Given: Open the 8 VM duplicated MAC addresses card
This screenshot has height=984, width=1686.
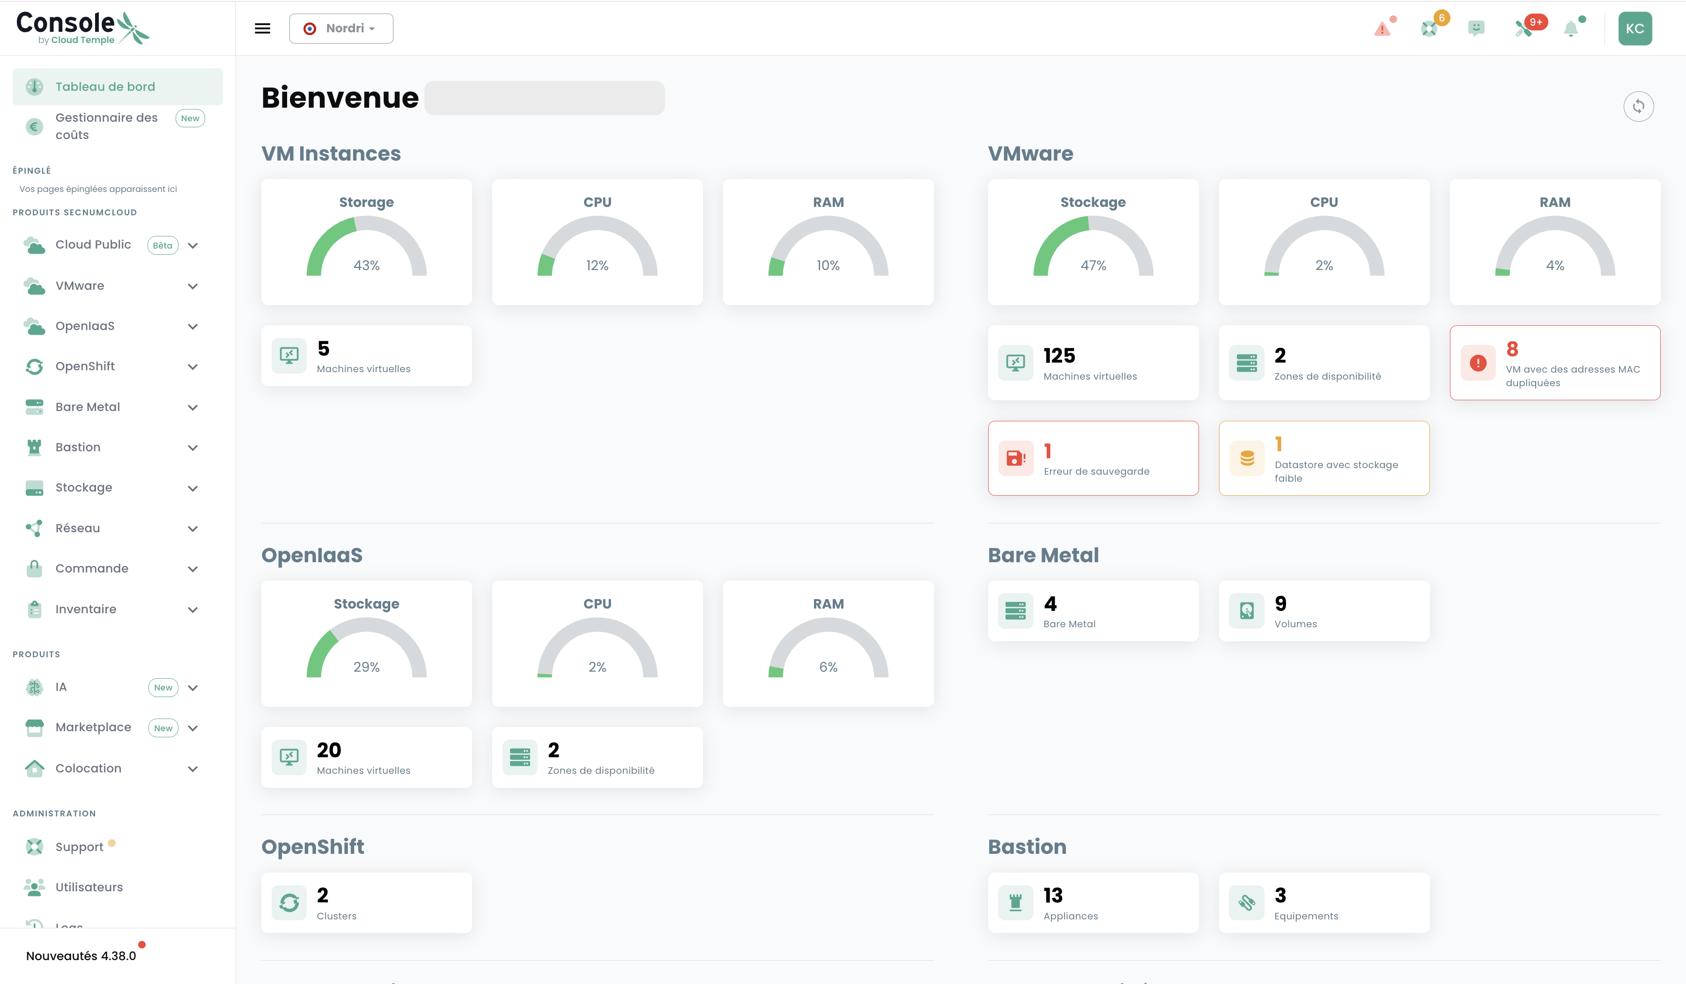Looking at the screenshot, I should 1555,362.
